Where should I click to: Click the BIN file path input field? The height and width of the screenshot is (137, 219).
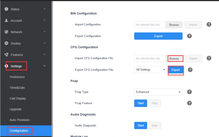[150, 25]
